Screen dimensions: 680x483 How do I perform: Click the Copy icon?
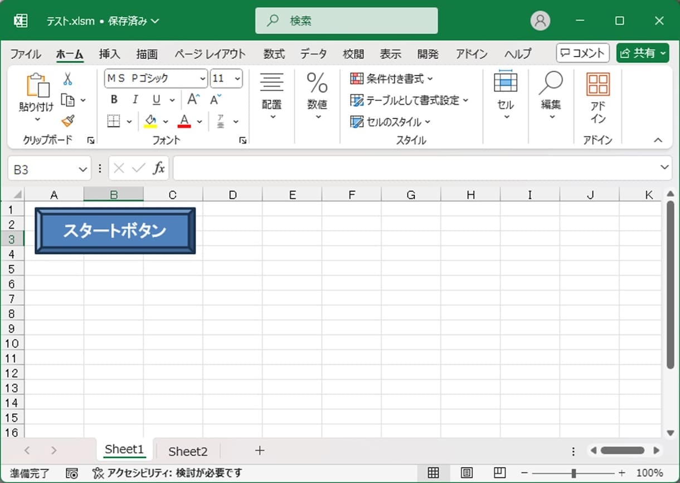coord(68,100)
